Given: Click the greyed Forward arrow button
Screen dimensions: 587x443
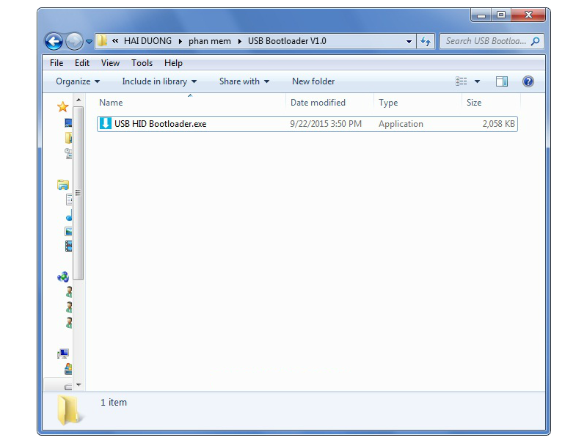Looking at the screenshot, I should (74, 41).
